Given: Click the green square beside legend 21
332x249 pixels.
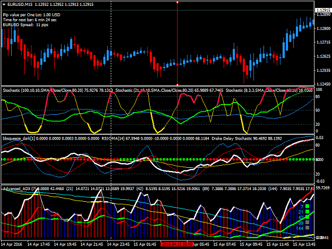Looking at the screenshot, I should pyautogui.click(x=307, y=211).
